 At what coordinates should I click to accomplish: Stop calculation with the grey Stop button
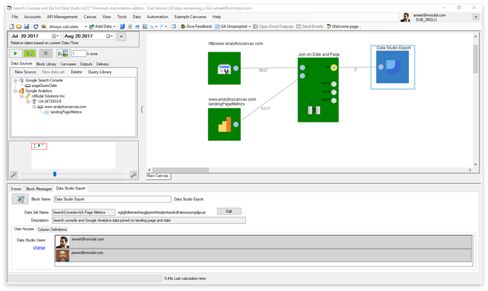46,54
